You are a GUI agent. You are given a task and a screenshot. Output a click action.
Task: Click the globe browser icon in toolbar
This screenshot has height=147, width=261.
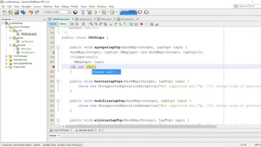[x=75, y=12]
